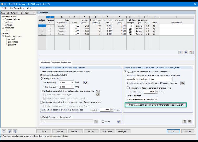Screen dimensions: 198x142
Task: Open the info icon next to wk,-z supérieur
Action: click(85, 82)
